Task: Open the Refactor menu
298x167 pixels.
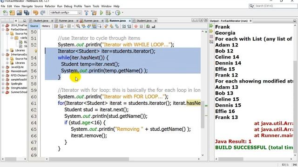Action: 50,6
